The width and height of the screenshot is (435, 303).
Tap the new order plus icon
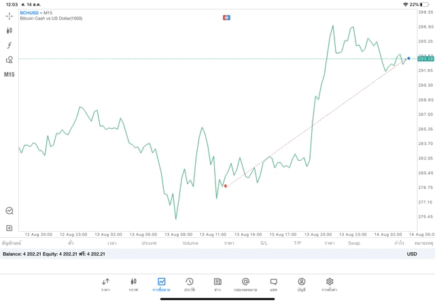click(10, 228)
